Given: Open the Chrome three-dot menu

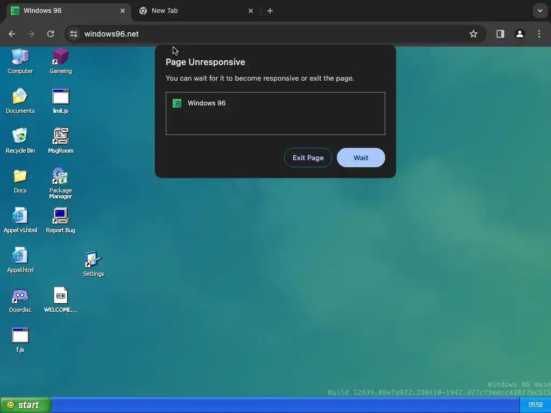Looking at the screenshot, I should [x=539, y=34].
